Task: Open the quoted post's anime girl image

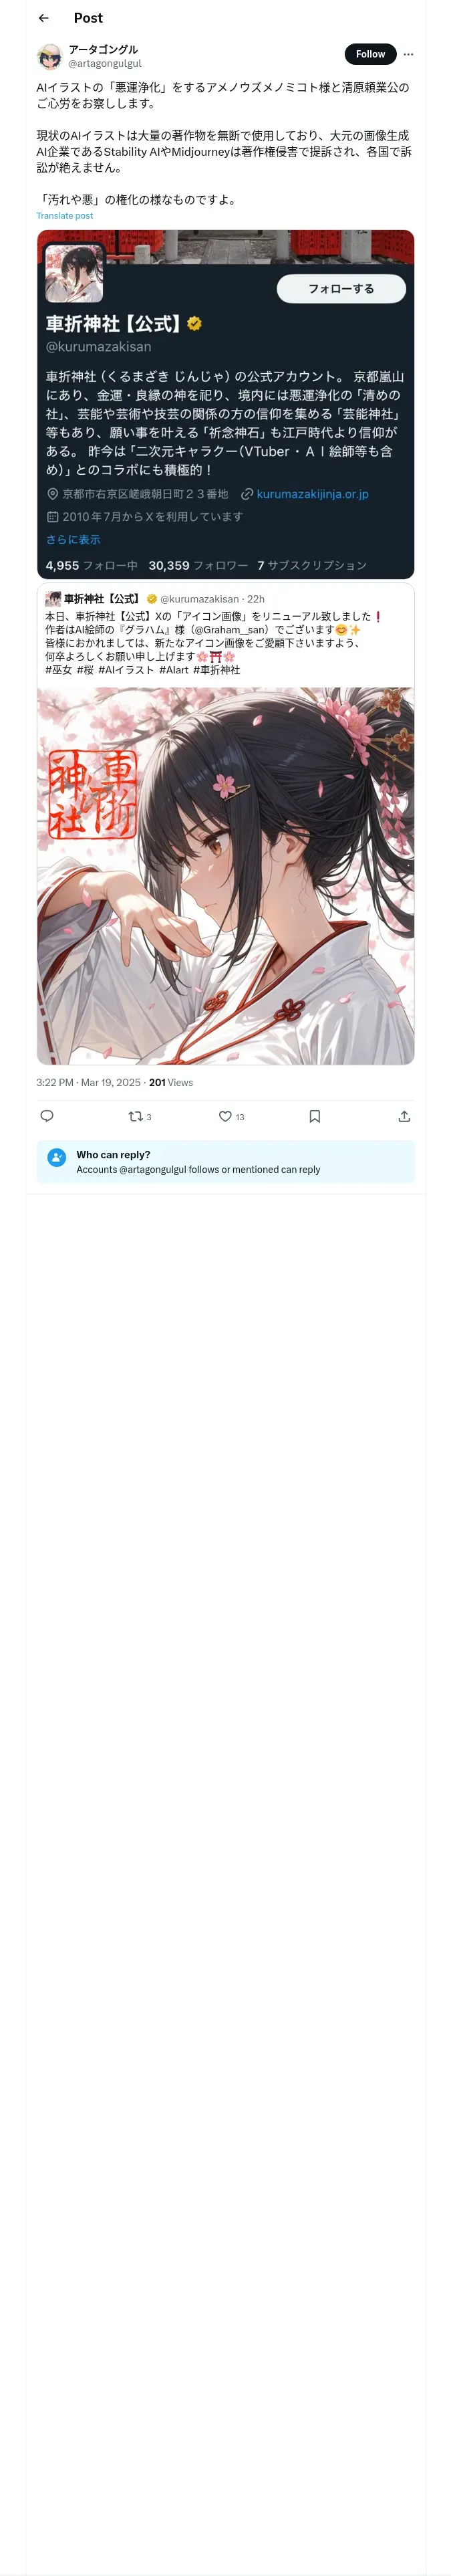Action: point(225,875)
